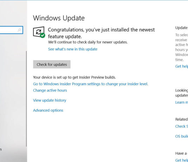The height and width of the screenshot is (162, 188).
Task: Open the Learn more link at right
Action: pyautogui.click(x=182, y=102)
